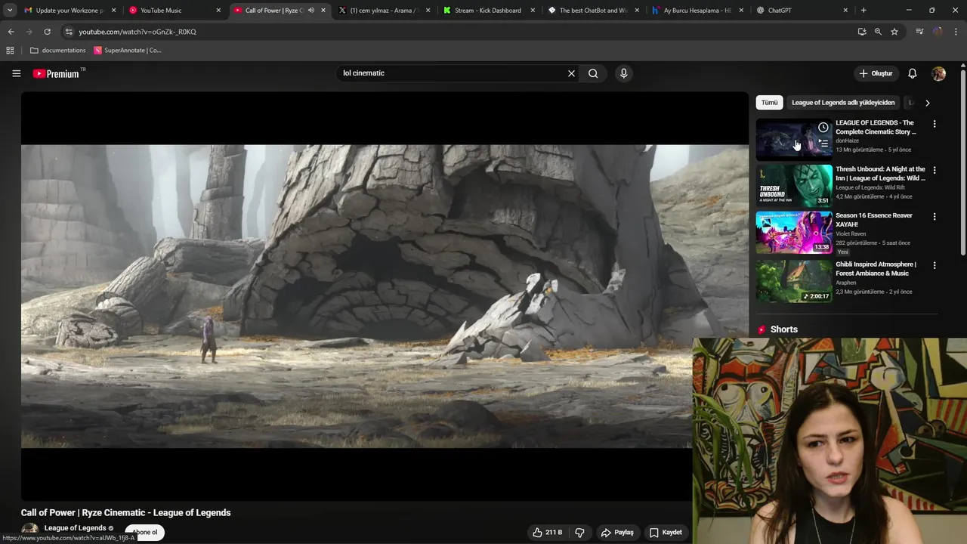Open the SuperAnnotate bookmark
This screenshot has width=967, height=544.
[128, 51]
